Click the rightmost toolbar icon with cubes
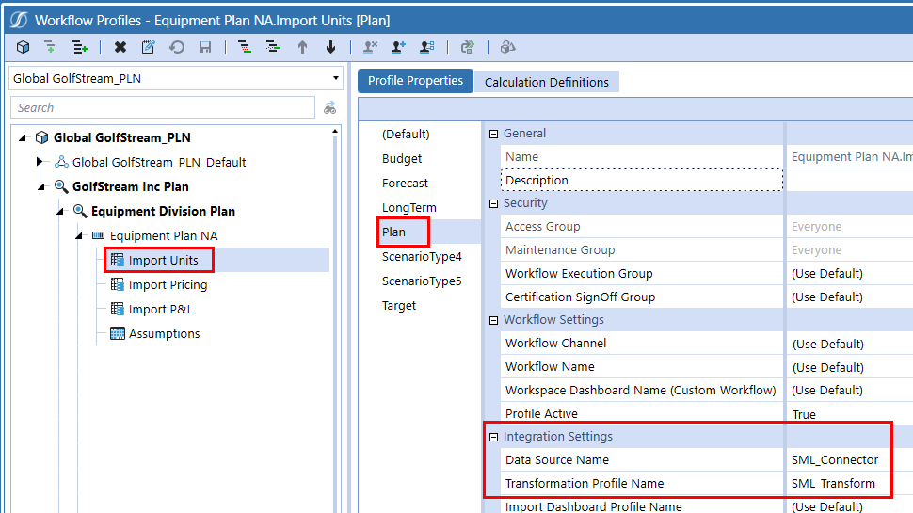The width and height of the screenshot is (913, 513). coord(507,47)
